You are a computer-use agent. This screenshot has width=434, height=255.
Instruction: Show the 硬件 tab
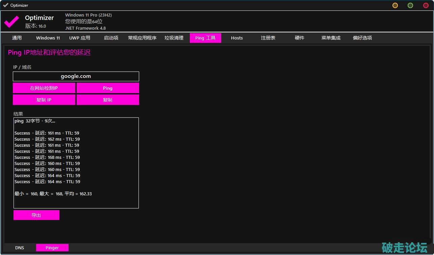(300, 38)
